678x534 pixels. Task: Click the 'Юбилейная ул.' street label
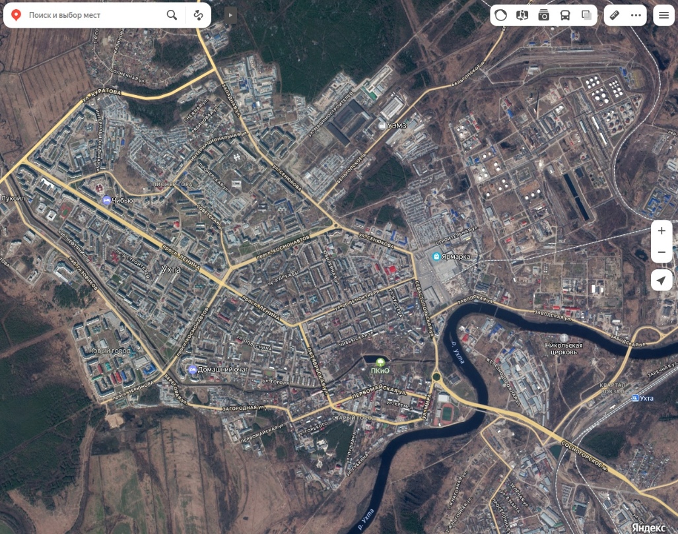click(x=329, y=267)
